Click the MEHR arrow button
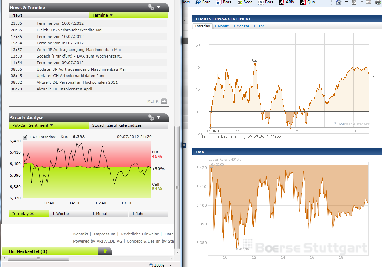 click(x=164, y=101)
